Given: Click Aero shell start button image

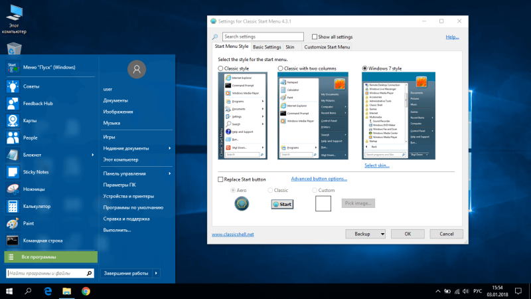Looking at the screenshot, I should (242, 204).
